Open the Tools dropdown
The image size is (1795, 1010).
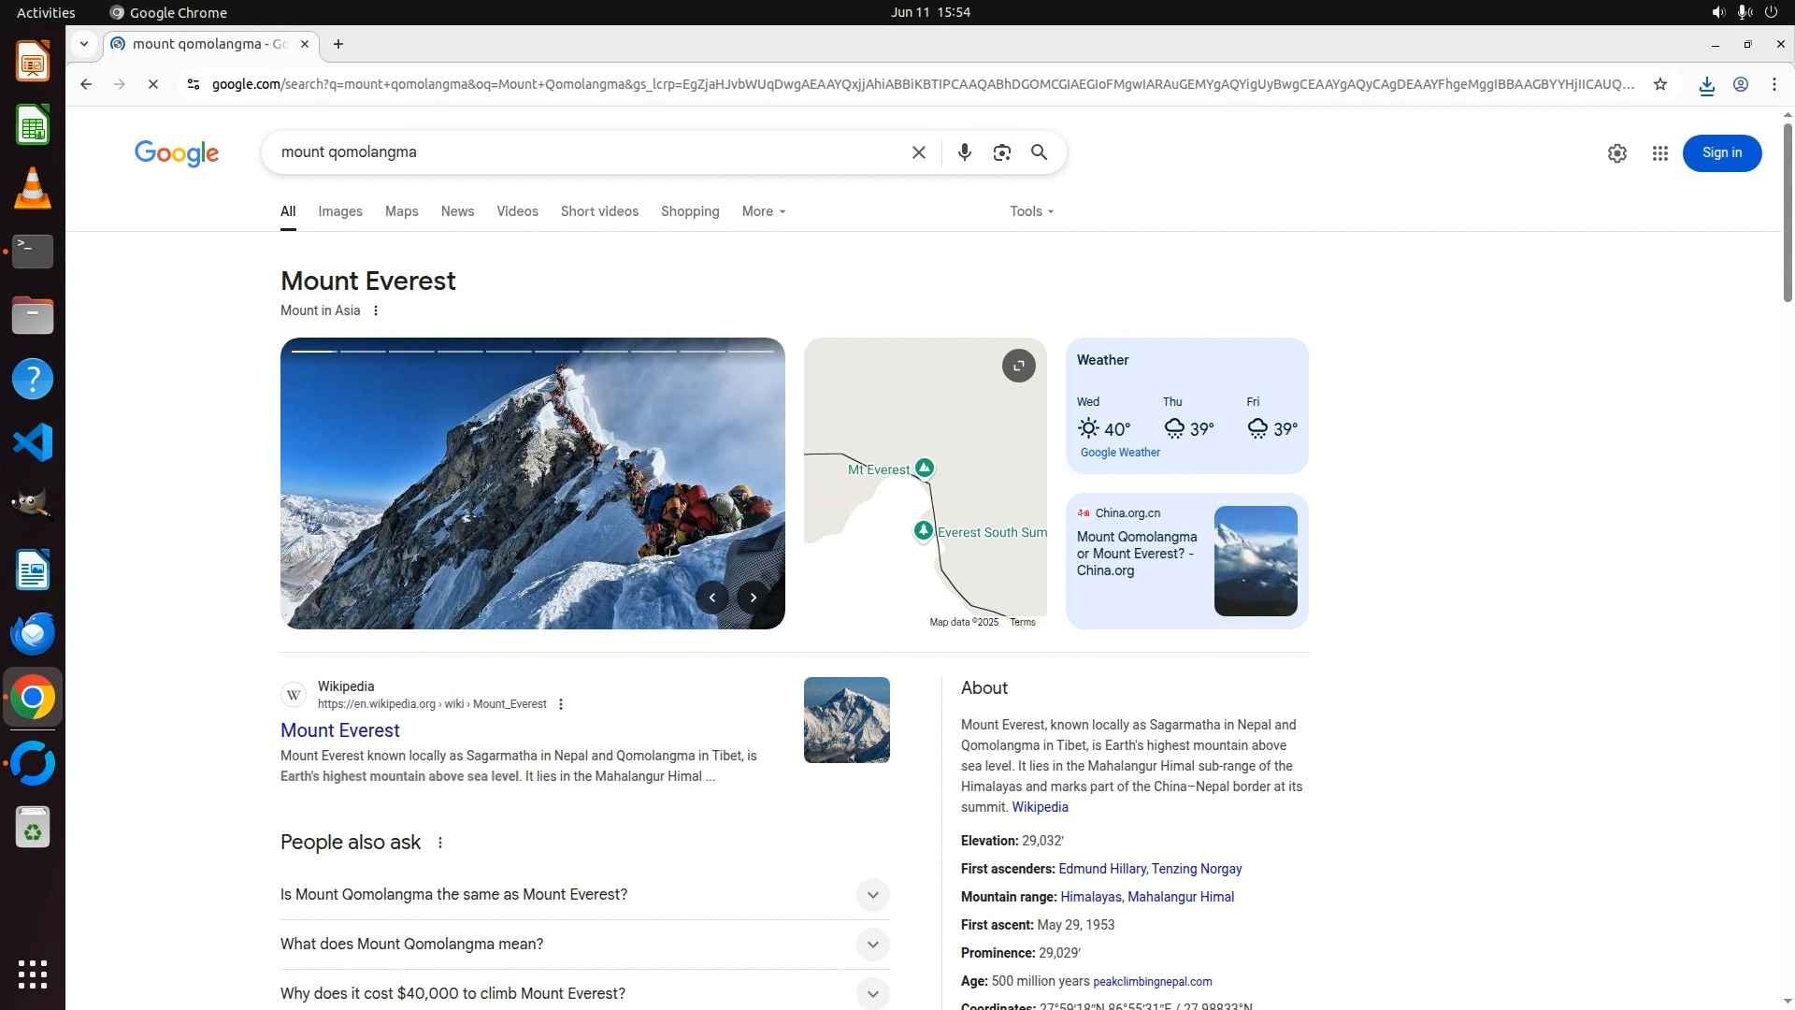[x=1030, y=211]
